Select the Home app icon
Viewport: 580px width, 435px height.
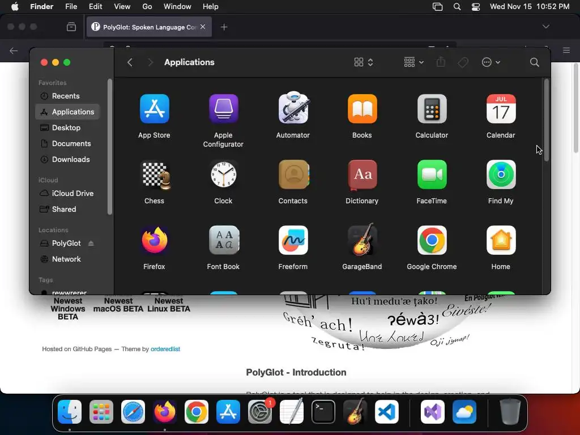click(x=501, y=240)
